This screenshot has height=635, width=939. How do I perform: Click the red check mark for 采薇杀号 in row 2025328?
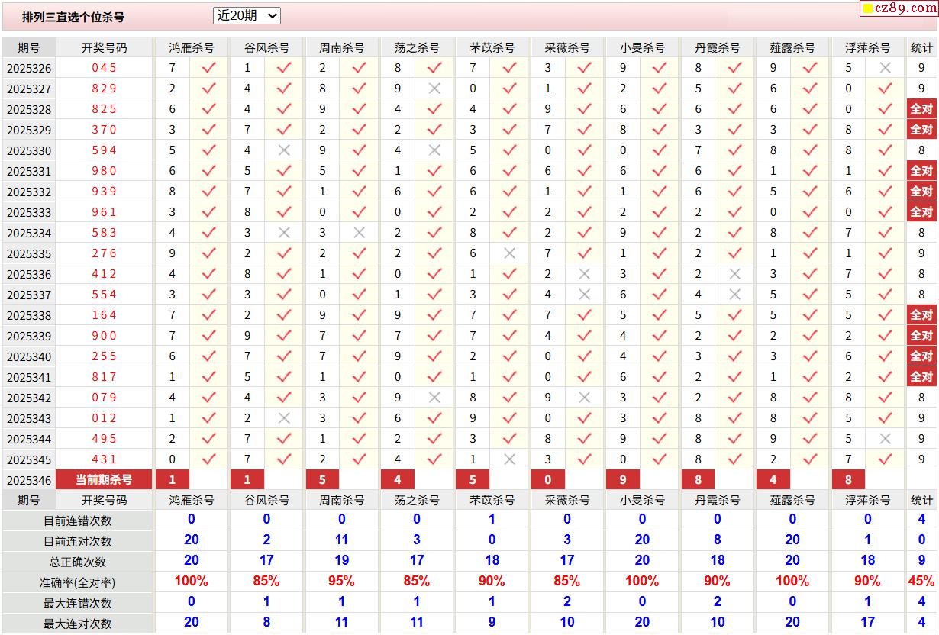(x=584, y=109)
